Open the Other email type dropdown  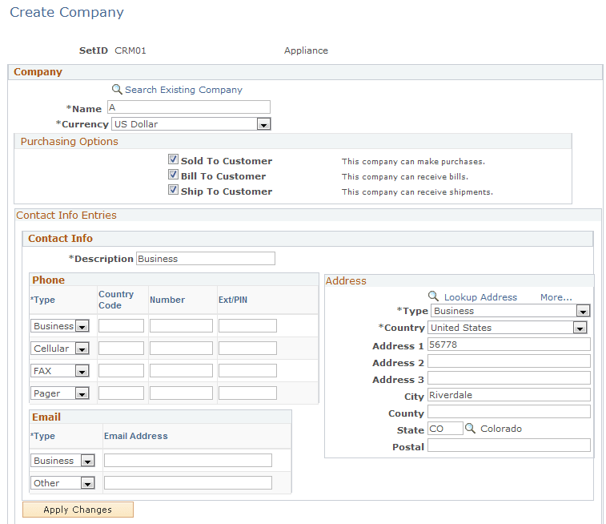(x=62, y=483)
